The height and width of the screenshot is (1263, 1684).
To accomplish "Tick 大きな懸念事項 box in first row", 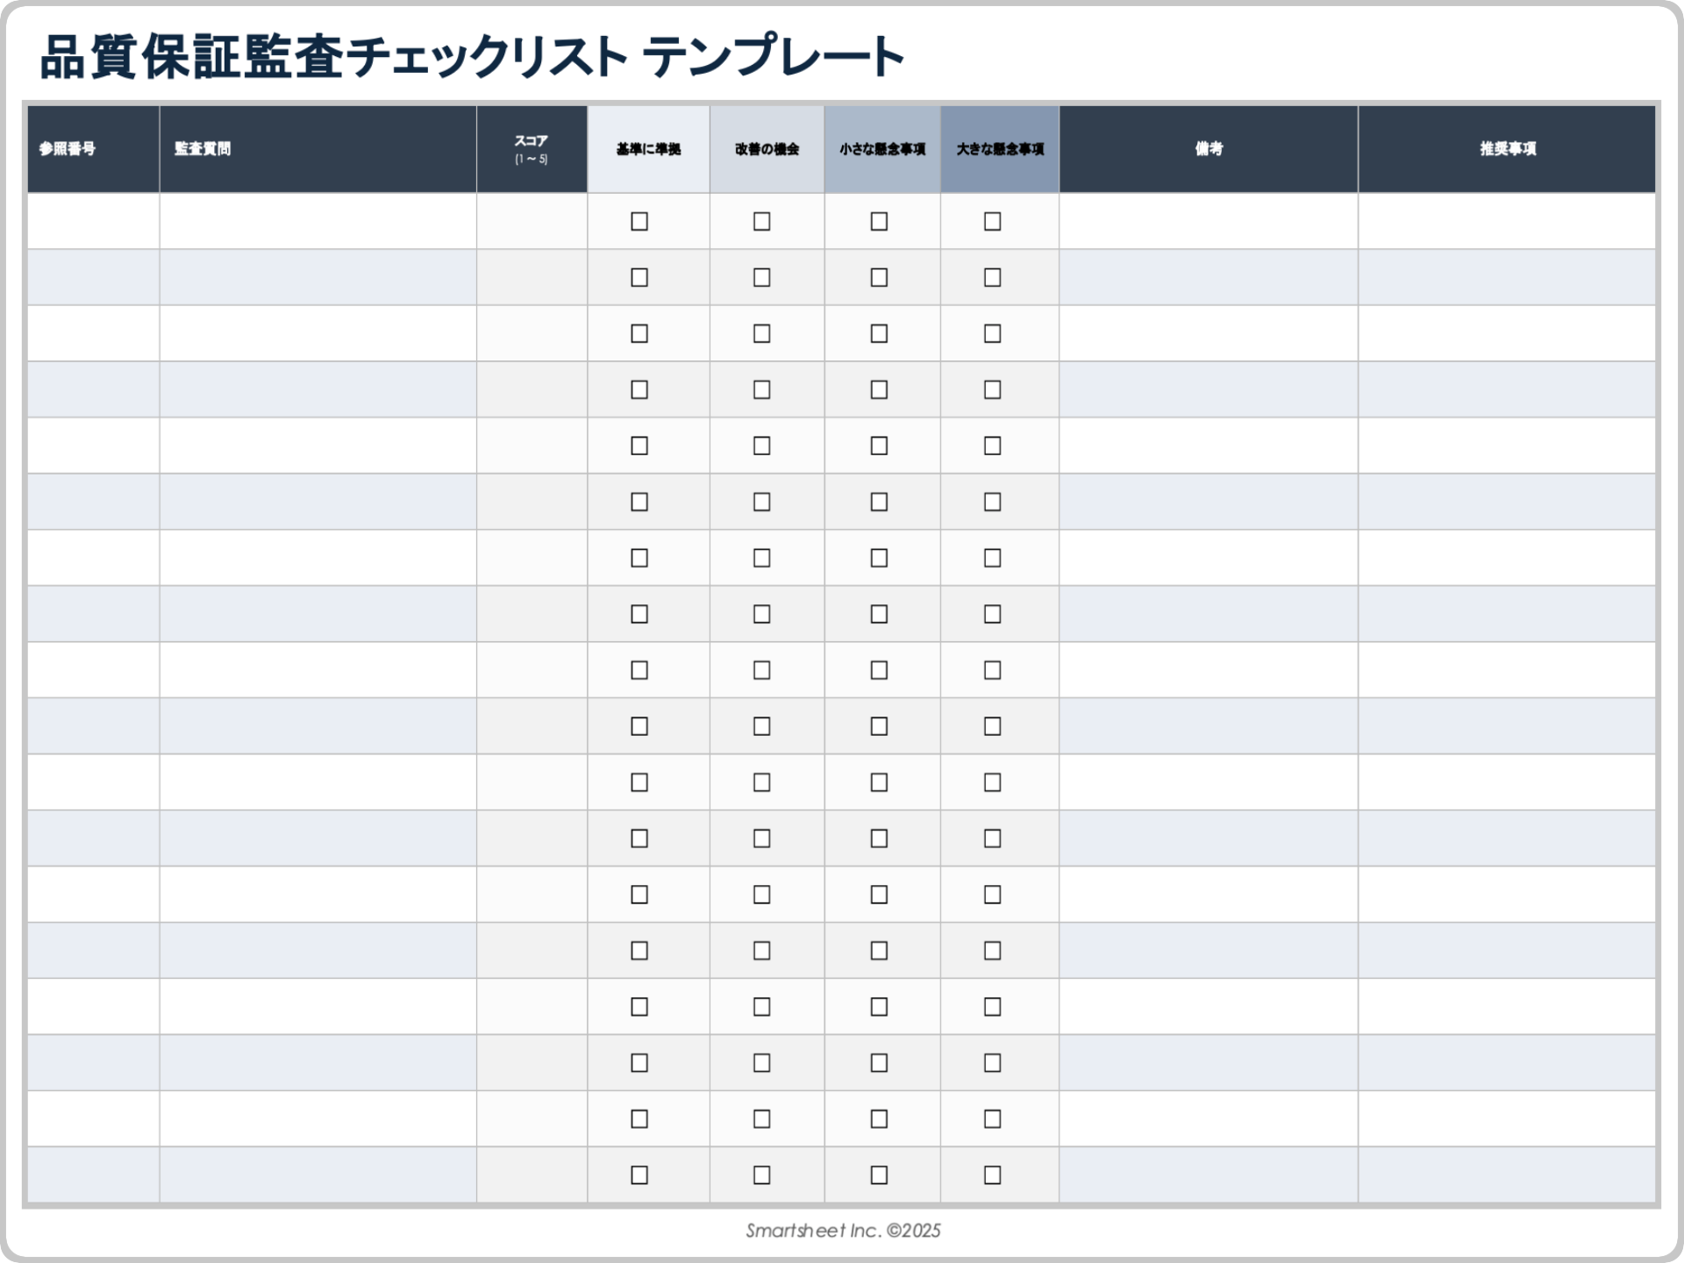I will [992, 222].
